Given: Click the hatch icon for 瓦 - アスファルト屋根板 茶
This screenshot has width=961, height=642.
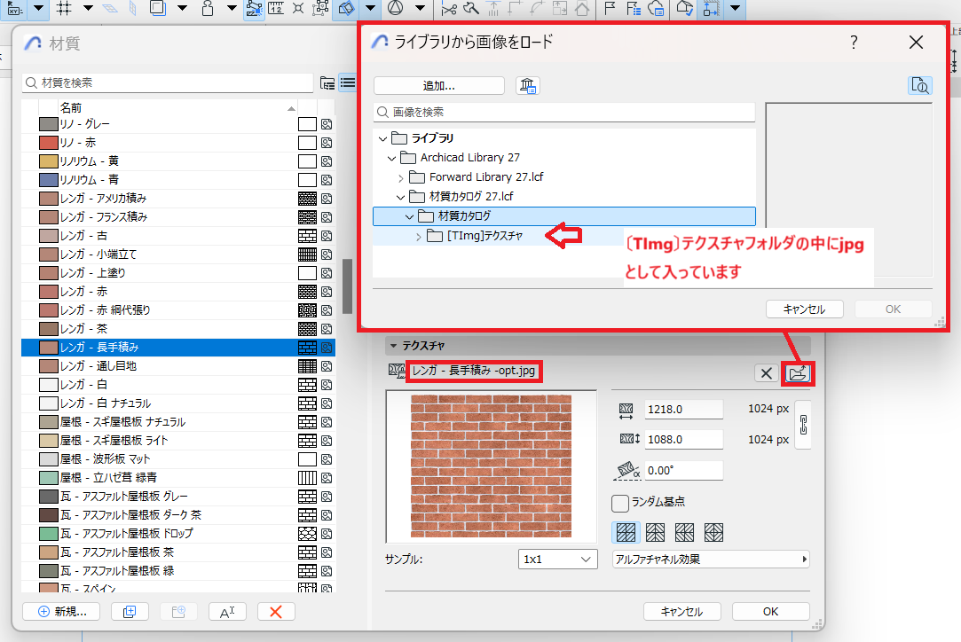Looking at the screenshot, I should point(307,552).
